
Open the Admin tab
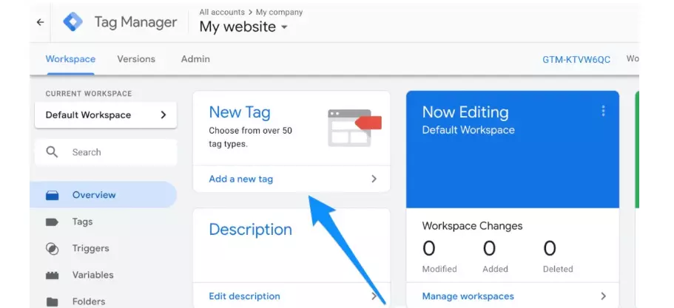click(195, 59)
